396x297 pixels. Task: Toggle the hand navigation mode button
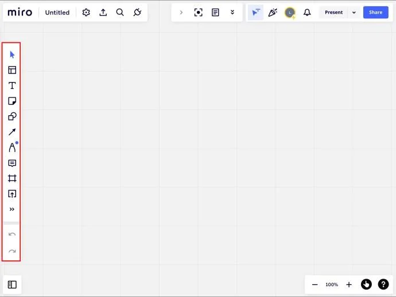pyautogui.click(x=366, y=284)
